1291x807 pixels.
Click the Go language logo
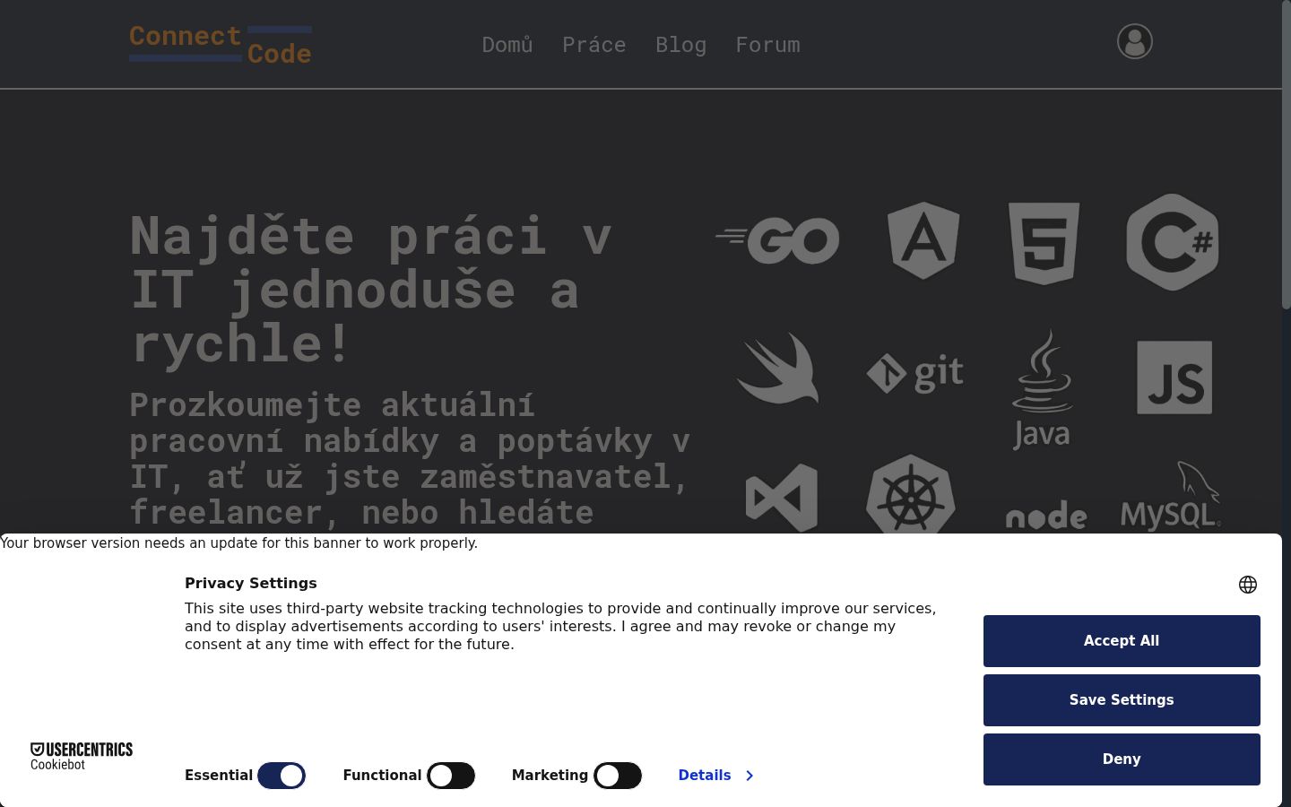pos(777,240)
